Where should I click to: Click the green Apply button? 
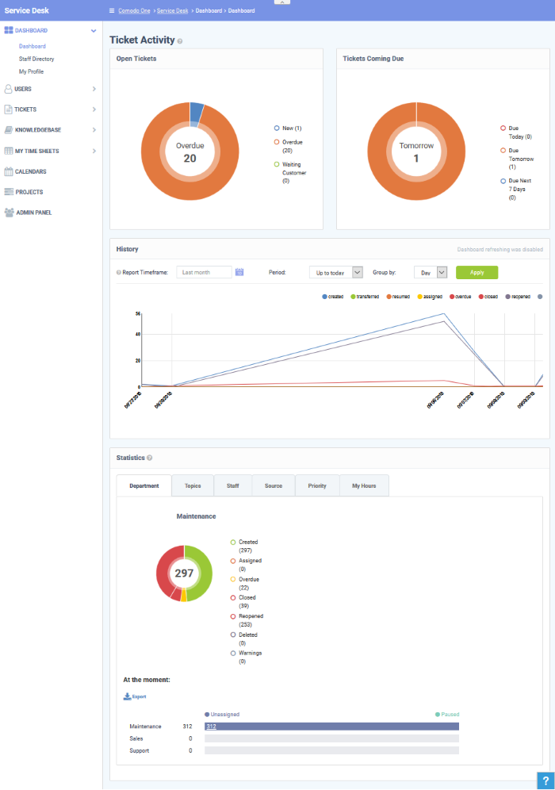pyautogui.click(x=477, y=273)
